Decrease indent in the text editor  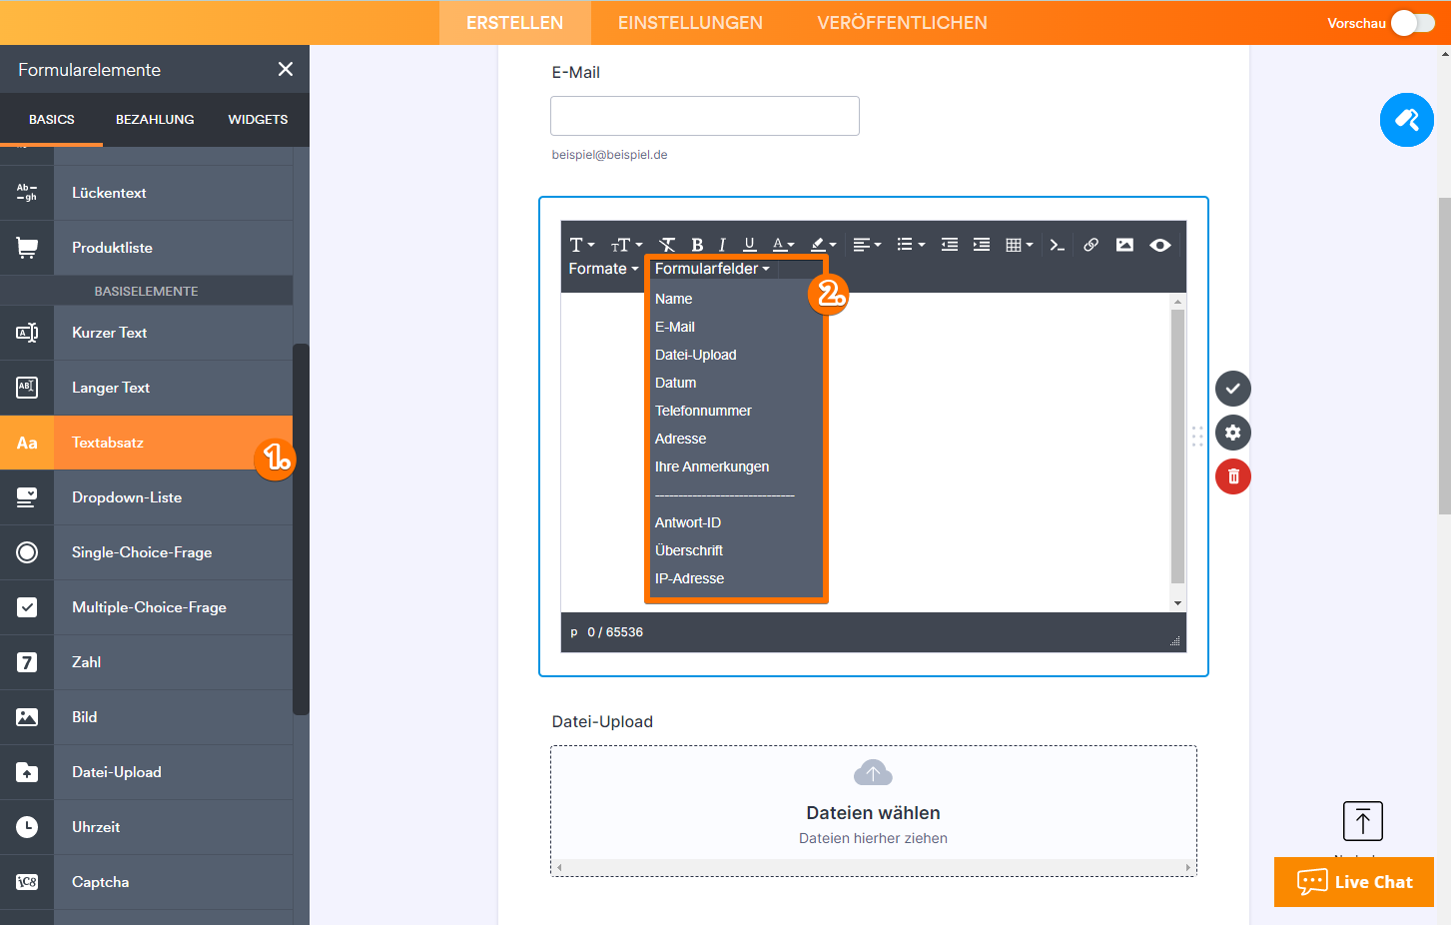pyautogui.click(x=950, y=245)
